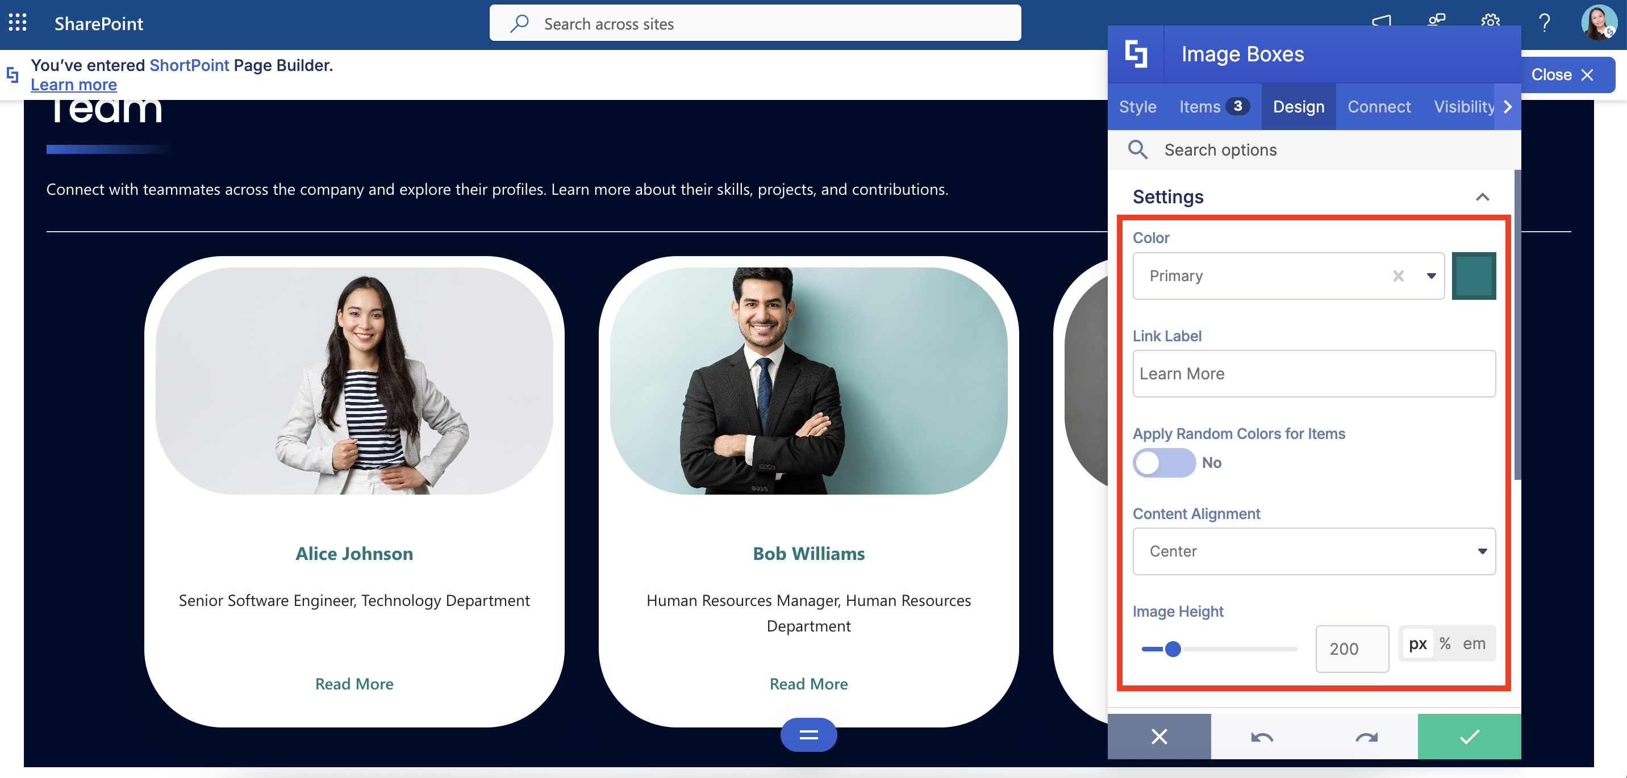This screenshot has height=778, width=1627.
Task: Click the undo arrow icon
Action: [1262, 737]
